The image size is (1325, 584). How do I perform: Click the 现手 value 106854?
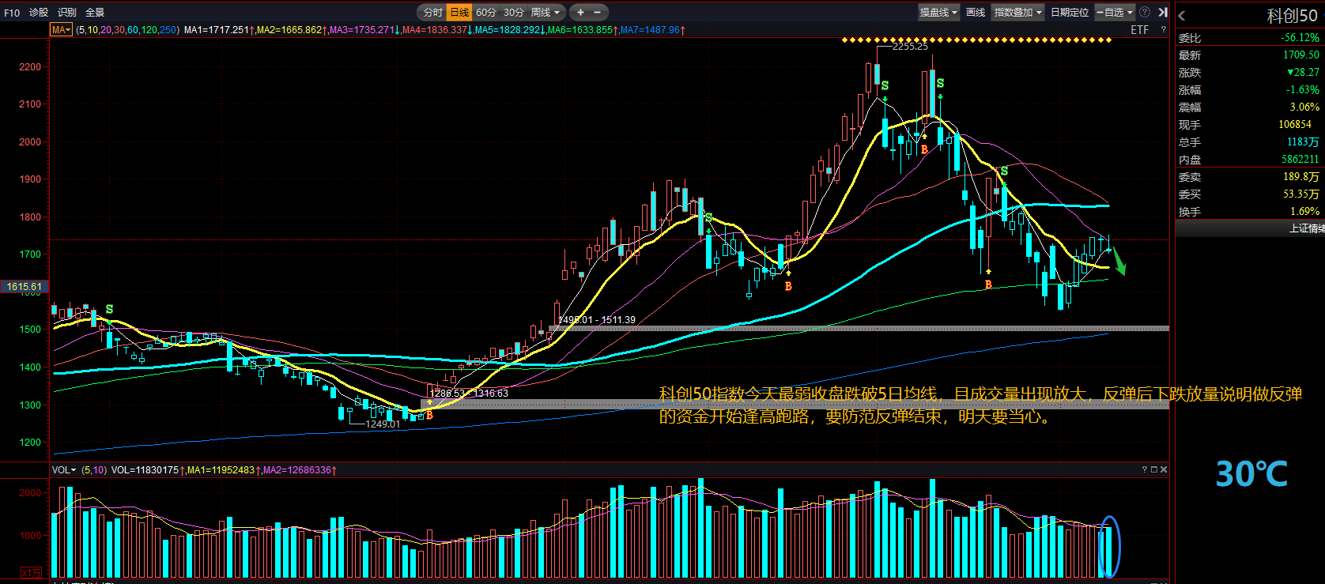click(1295, 125)
